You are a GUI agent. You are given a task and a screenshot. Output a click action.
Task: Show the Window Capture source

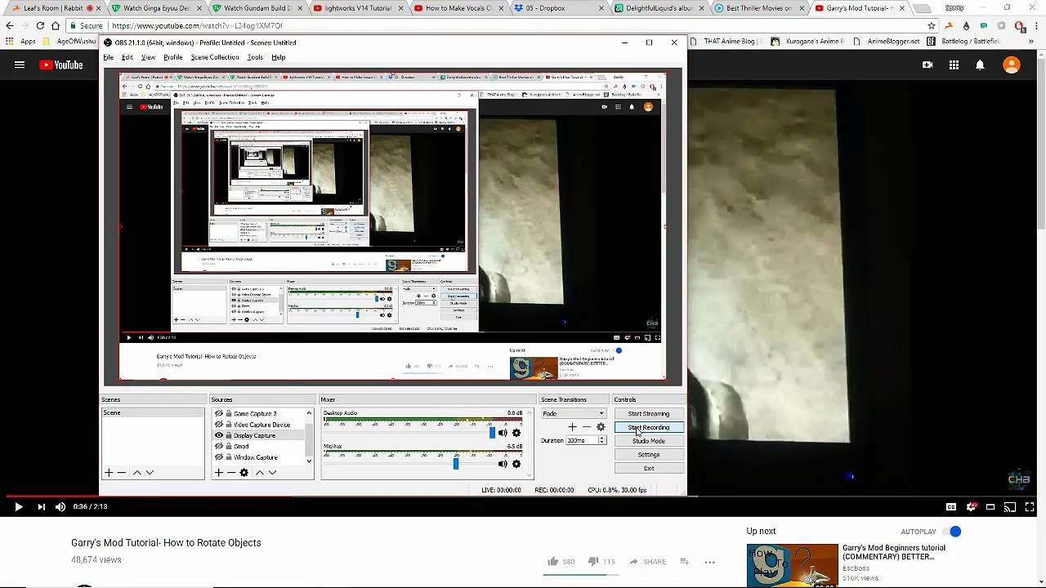click(x=218, y=457)
